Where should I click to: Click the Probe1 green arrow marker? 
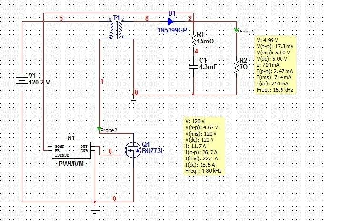click(236, 30)
